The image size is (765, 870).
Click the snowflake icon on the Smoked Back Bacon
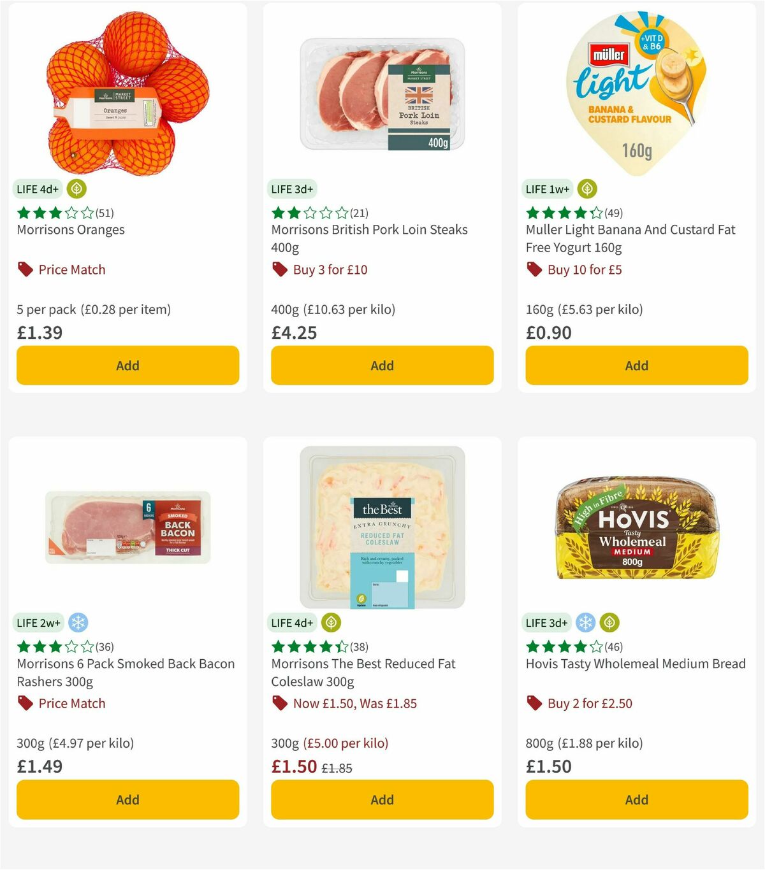[x=79, y=622]
